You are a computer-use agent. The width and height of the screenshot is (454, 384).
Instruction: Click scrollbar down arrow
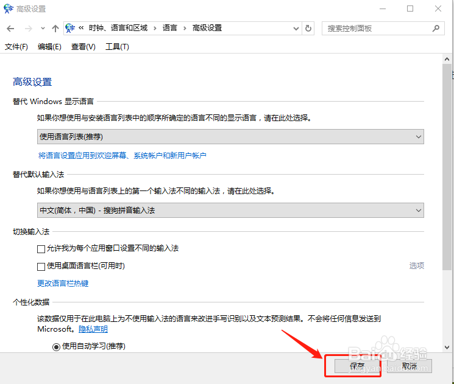(447, 347)
